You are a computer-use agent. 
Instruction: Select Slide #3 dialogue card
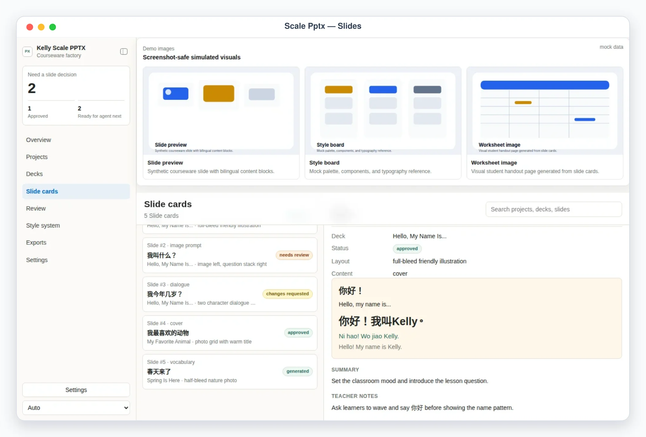click(230, 294)
